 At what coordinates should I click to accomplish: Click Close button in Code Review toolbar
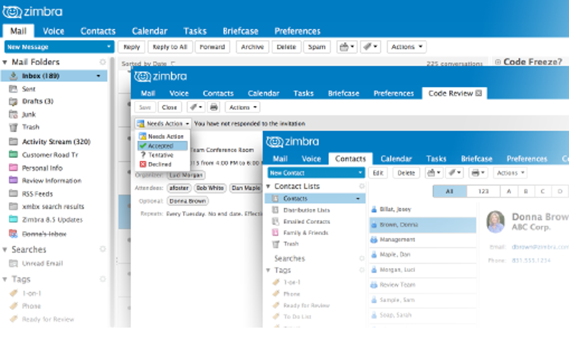pyautogui.click(x=170, y=108)
